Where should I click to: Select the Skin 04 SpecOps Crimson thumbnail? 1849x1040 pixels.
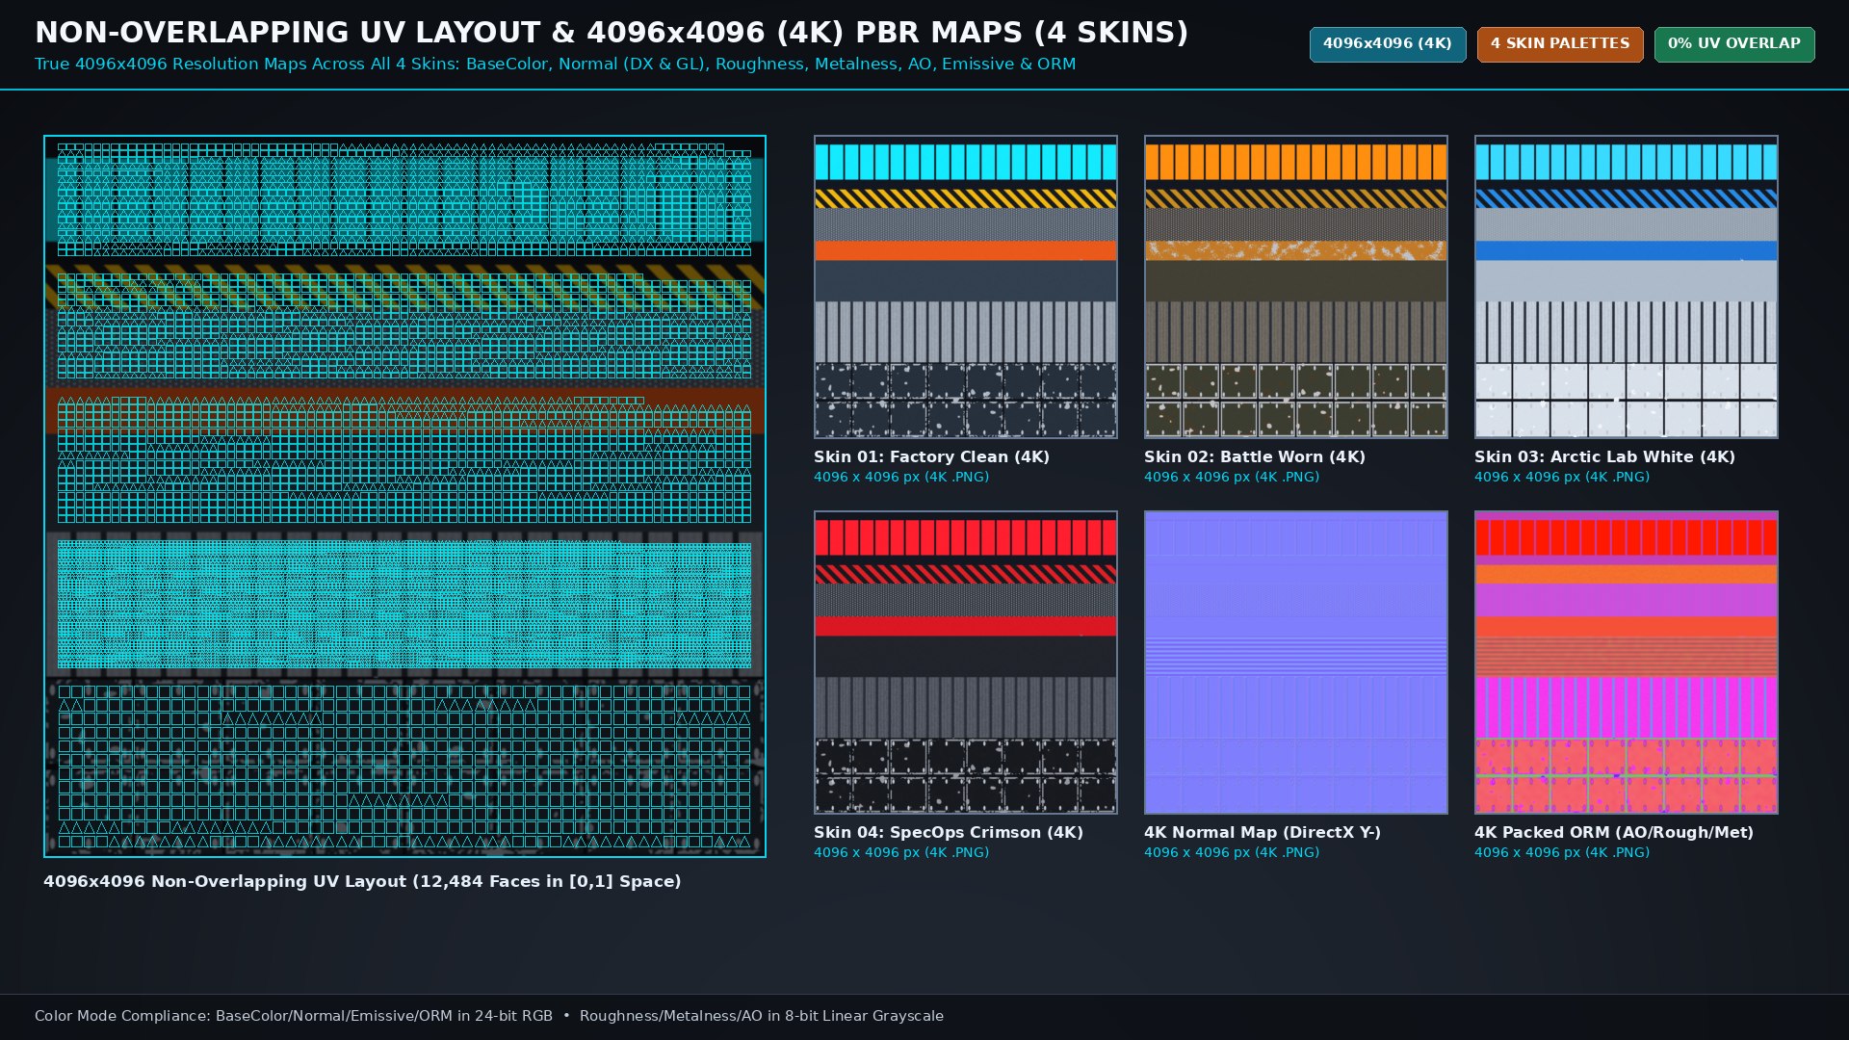point(966,663)
